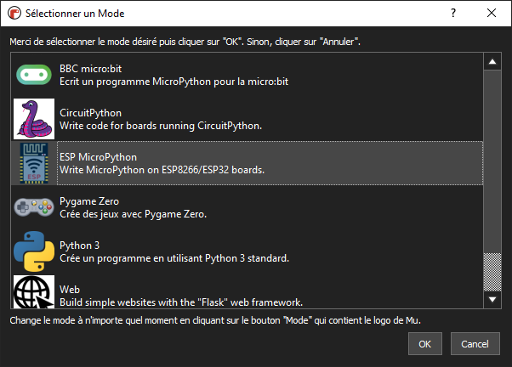
Task: Confirm selection with OK button
Action: (425, 345)
